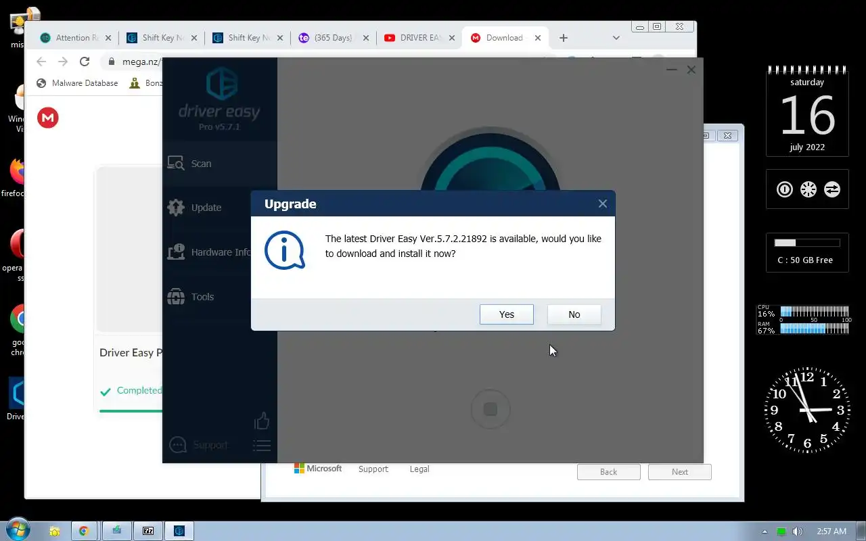Click the stop scan circular button
This screenshot has height=541, width=866.
click(491, 409)
